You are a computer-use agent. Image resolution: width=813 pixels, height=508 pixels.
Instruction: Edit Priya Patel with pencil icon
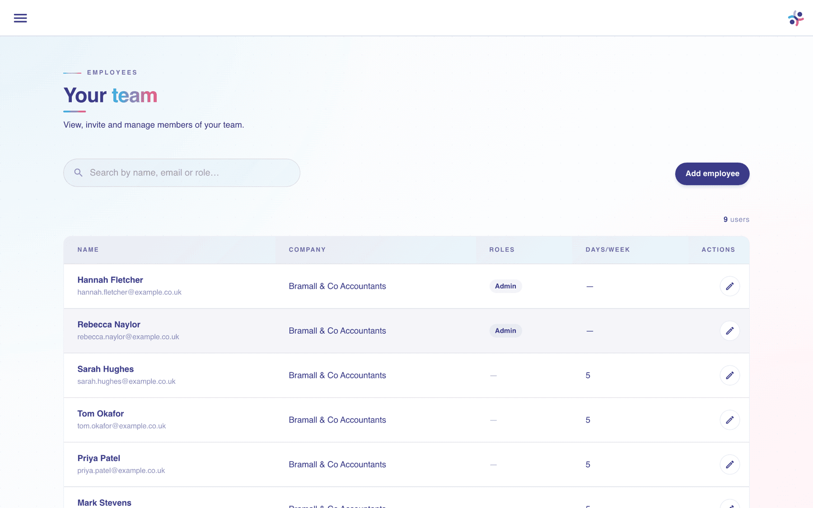pos(729,465)
